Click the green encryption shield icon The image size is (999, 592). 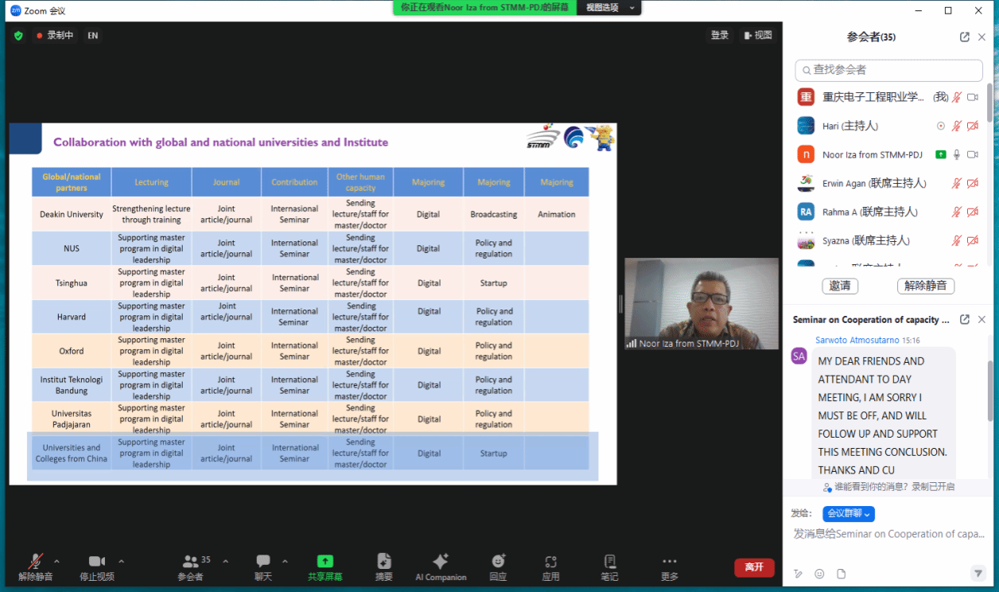click(x=18, y=36)
